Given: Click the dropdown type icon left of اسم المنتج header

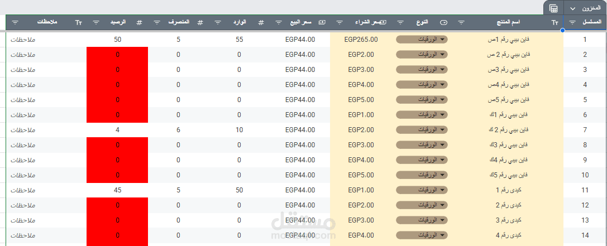Looking at the screenshot, I should (443, 22).
